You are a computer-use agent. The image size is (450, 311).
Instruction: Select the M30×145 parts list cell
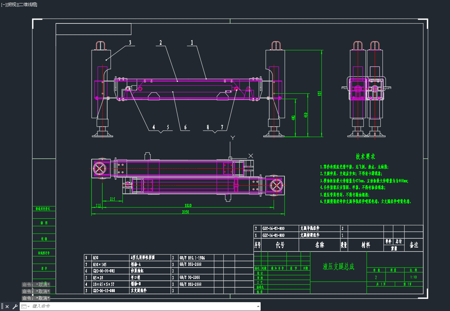click(x=100, y=264)
